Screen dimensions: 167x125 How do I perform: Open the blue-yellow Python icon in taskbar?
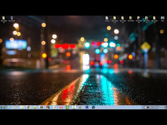(x=55, y=107)
